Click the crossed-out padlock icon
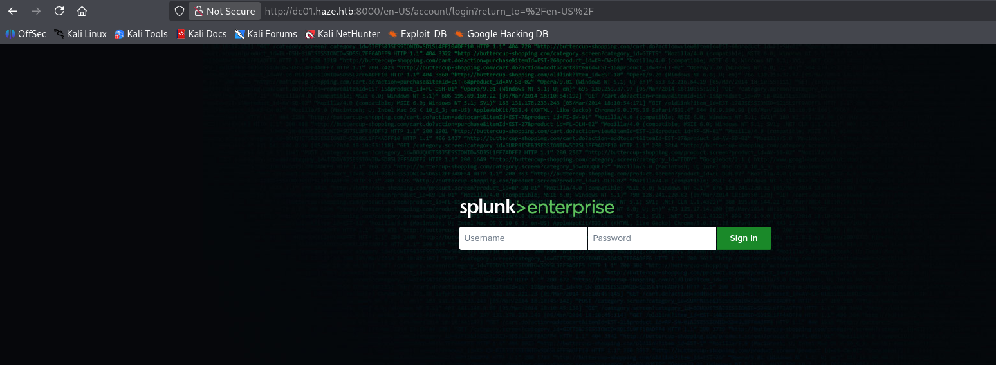Viewport: 996px width, 365px height. (x=198, y=11)
